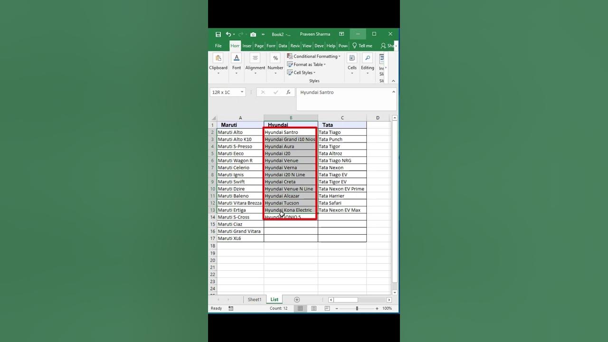Click the Maruti header cell
The width and height of the screenshot is (608, 342).
coord(240,125)
